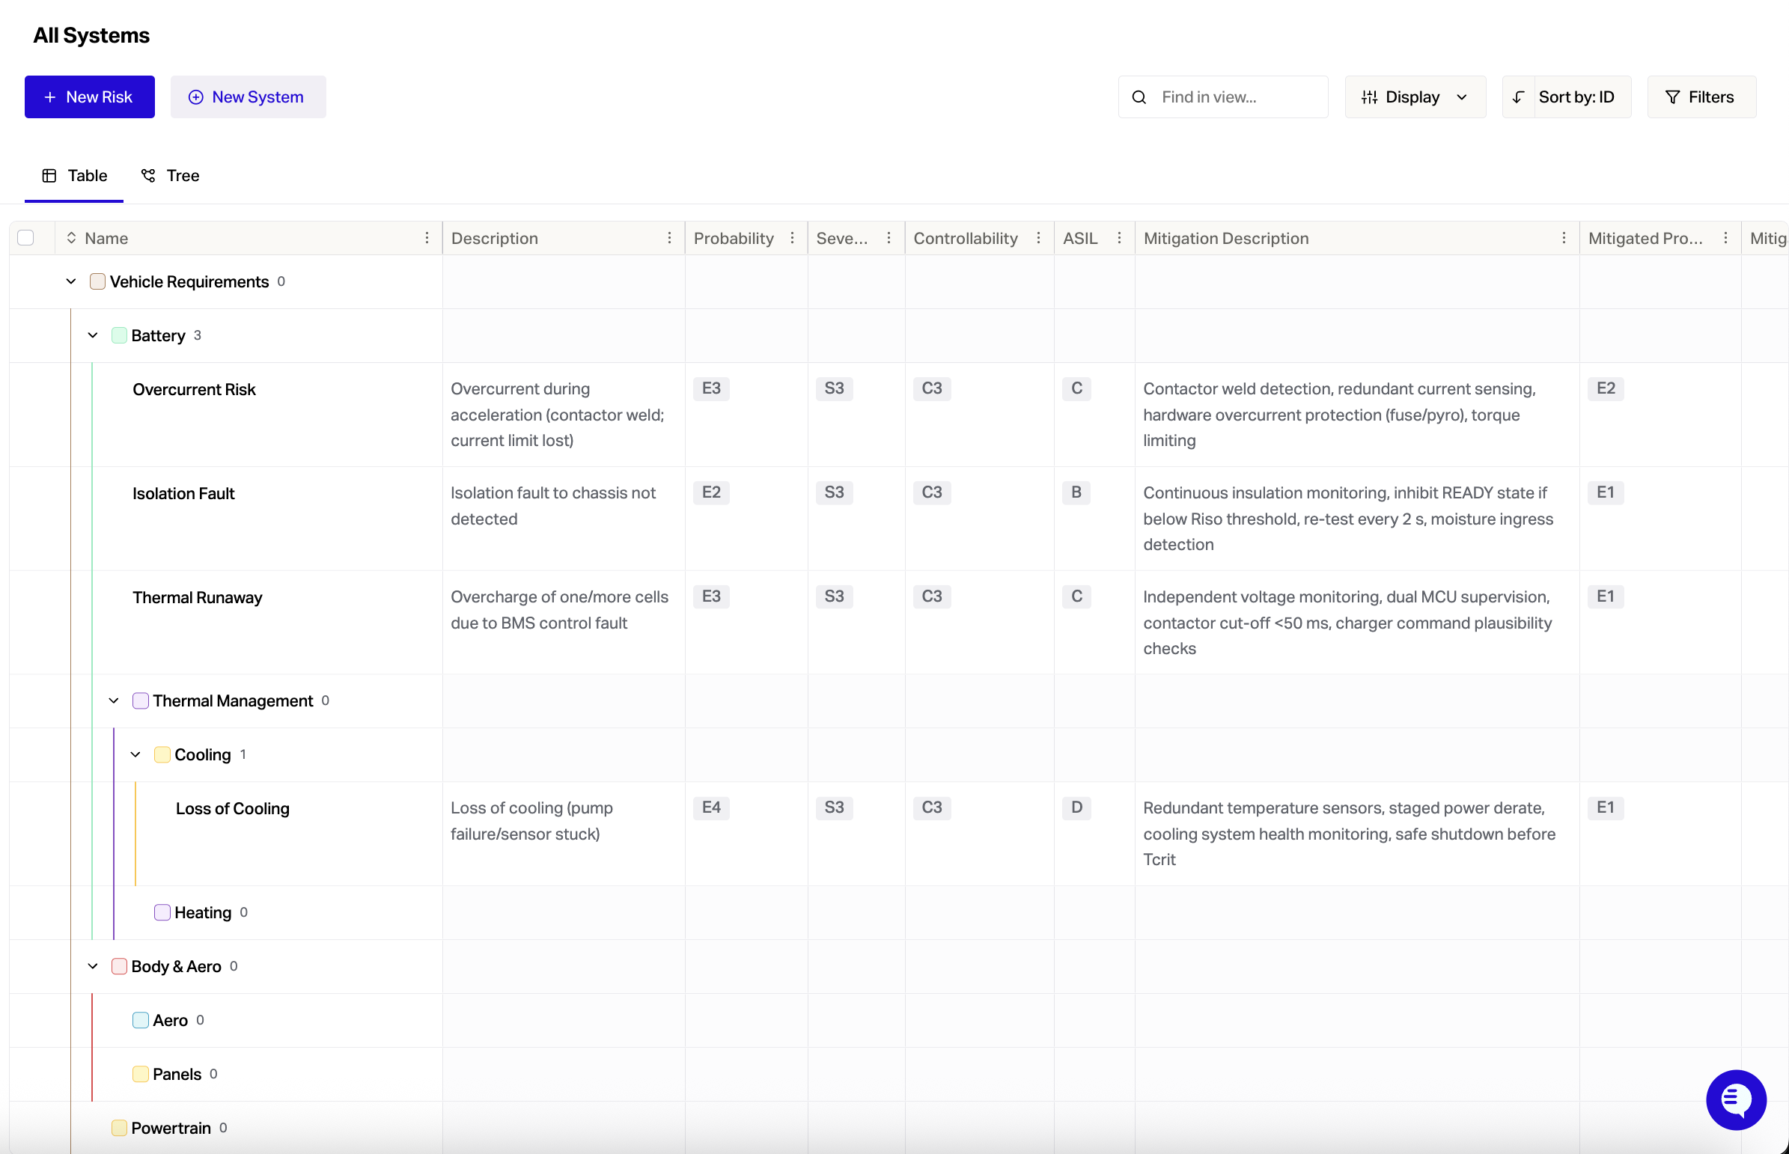Select the Table view tab

pyautogui.click(x=74, y=175)
